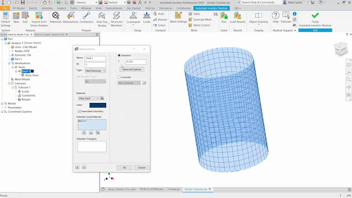The width and height of the screenshot is (352, 198).
Task: Open Nastran Tutorials
Action: click(286, 18)
